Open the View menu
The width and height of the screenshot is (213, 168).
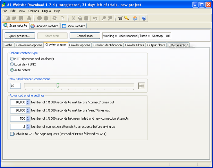point(22,11)
